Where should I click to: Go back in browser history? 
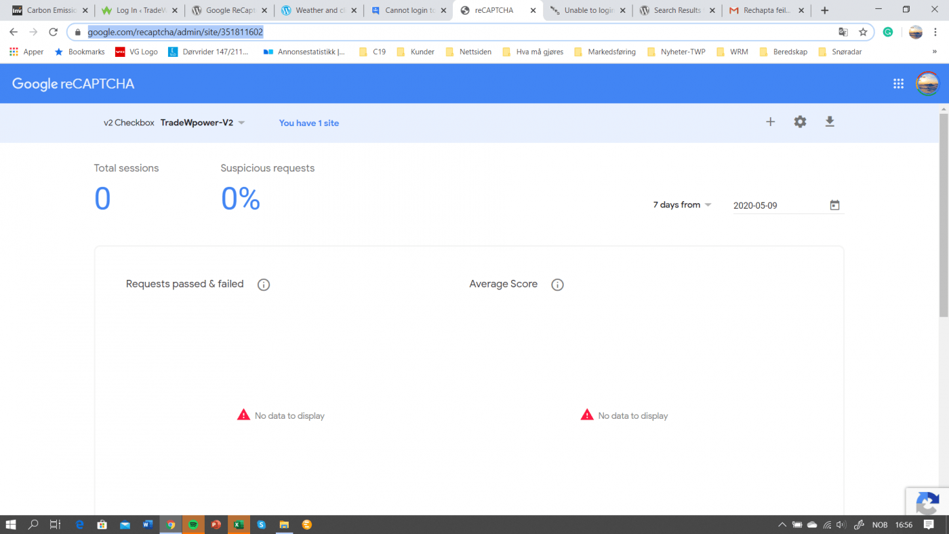pos(14,32)
